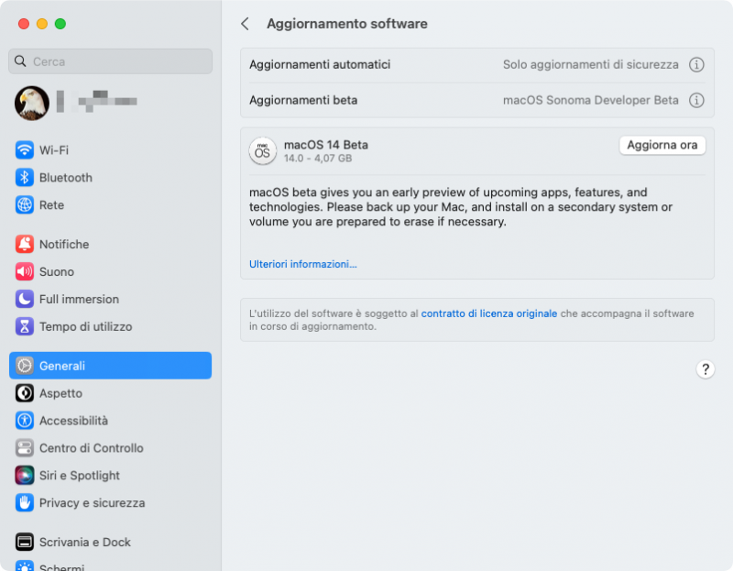Click the Siri e Spotlight icon

tap(25, 475)
